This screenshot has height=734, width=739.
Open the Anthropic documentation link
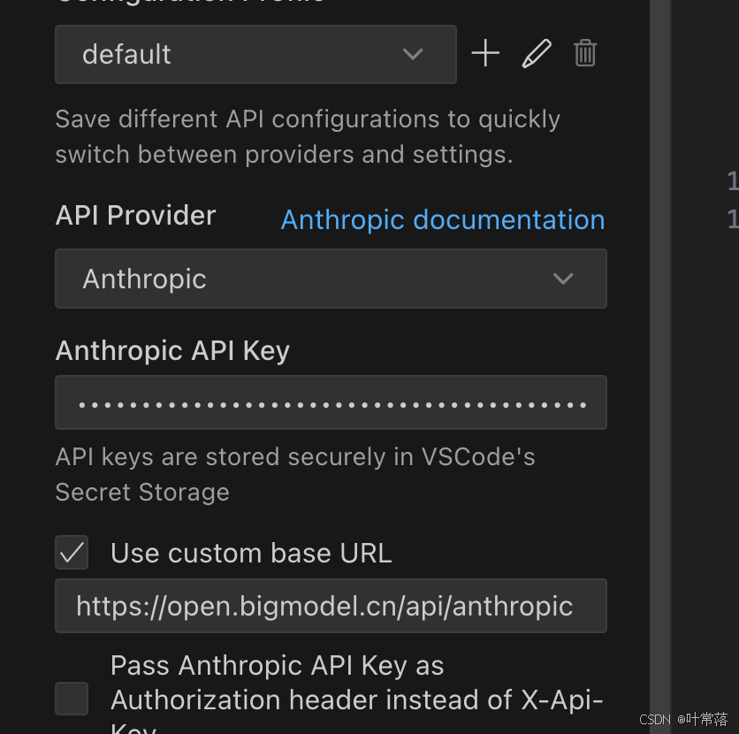pyautogui.click(x=442, y=219)
